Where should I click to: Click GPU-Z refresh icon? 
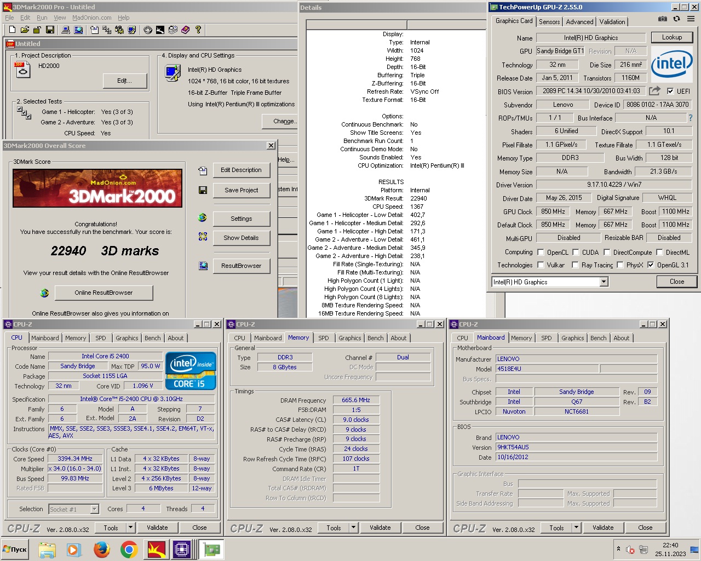coord(677,19)
